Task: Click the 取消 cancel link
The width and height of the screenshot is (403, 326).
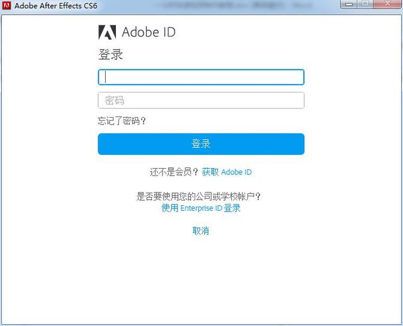Action: (200, 231)
